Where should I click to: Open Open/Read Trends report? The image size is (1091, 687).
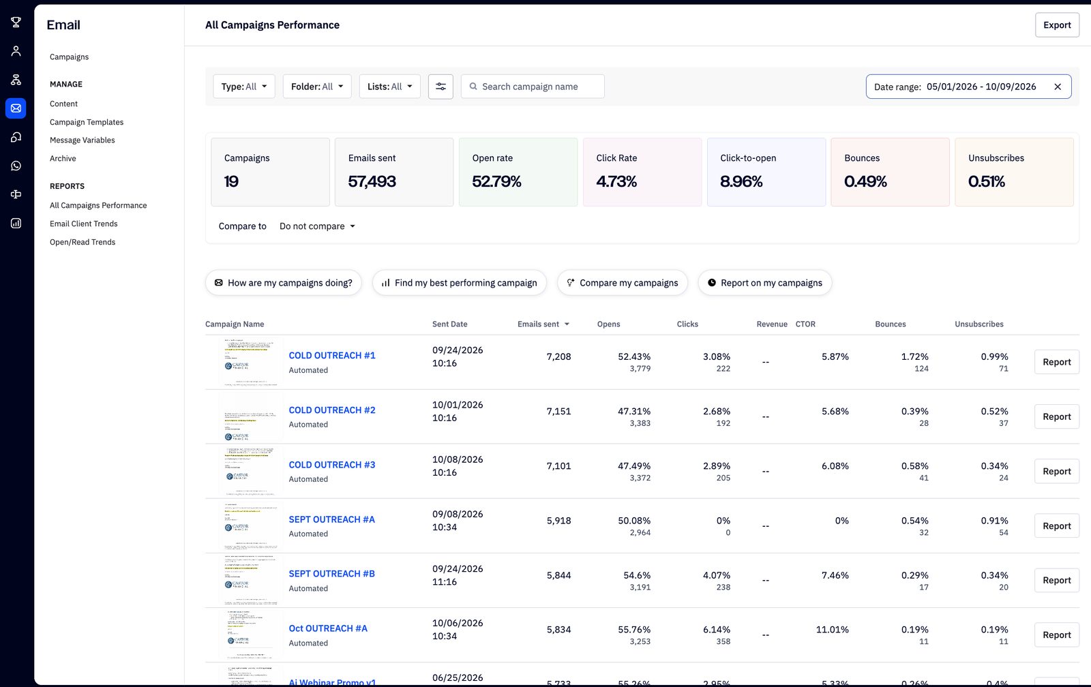pyautogui.click(x=83, y=243)
